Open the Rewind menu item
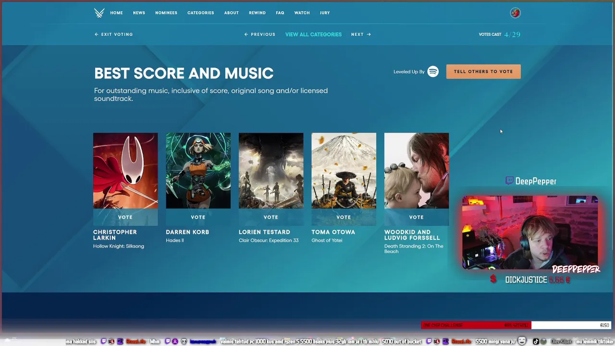This screenshot has width=615, height=346. [257, 13]
